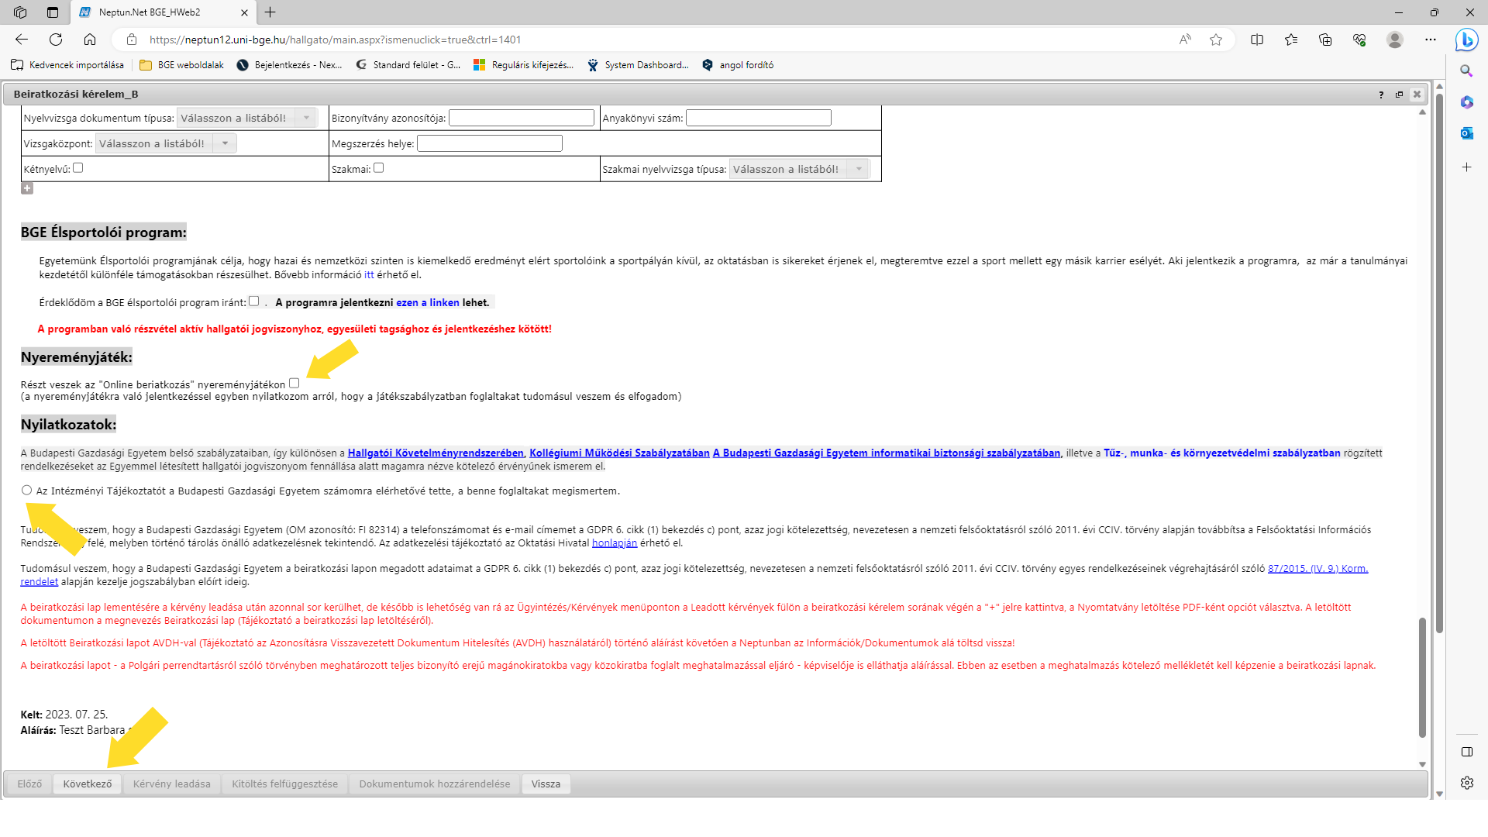
Task: Click the help question mark in form header
Action: [x=1381, y=95]
